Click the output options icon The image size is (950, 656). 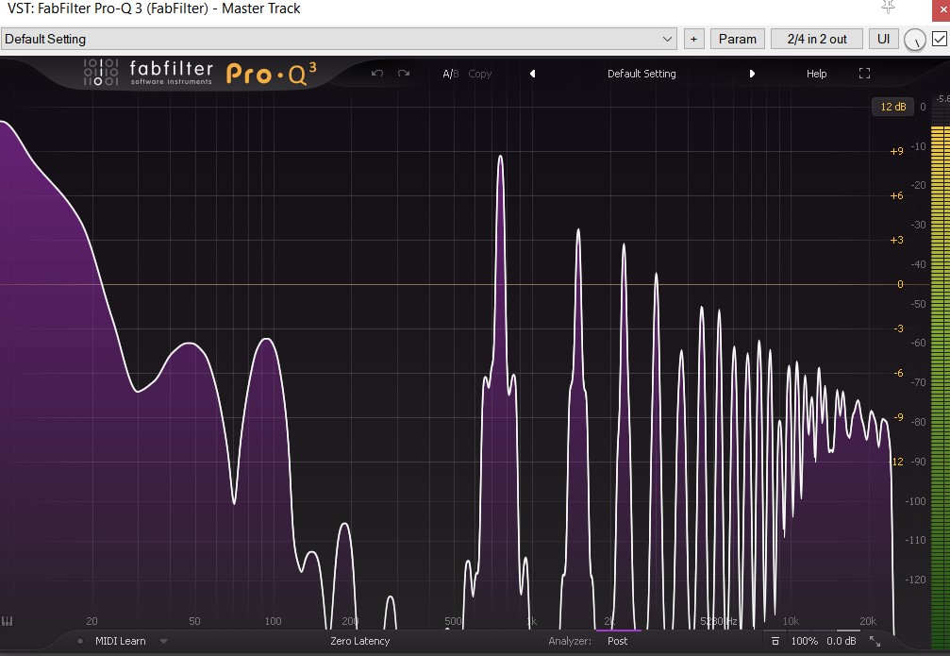coord(775,641)
